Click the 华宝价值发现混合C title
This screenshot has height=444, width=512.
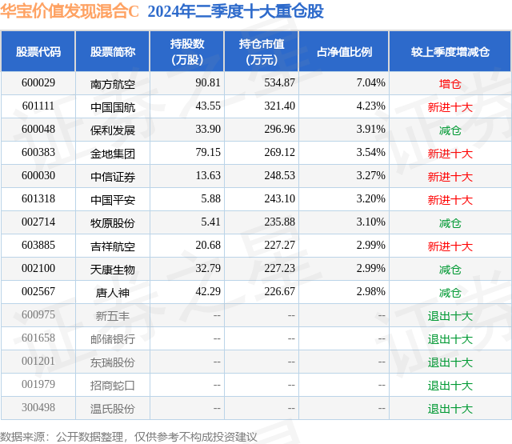point(70,11)
